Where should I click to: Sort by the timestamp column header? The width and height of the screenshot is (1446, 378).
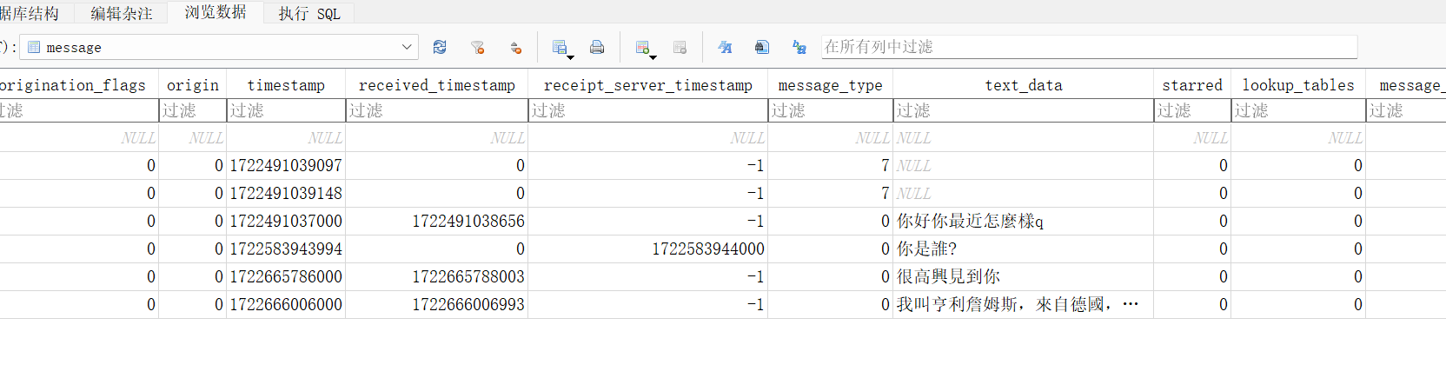(x=286, y=85)
